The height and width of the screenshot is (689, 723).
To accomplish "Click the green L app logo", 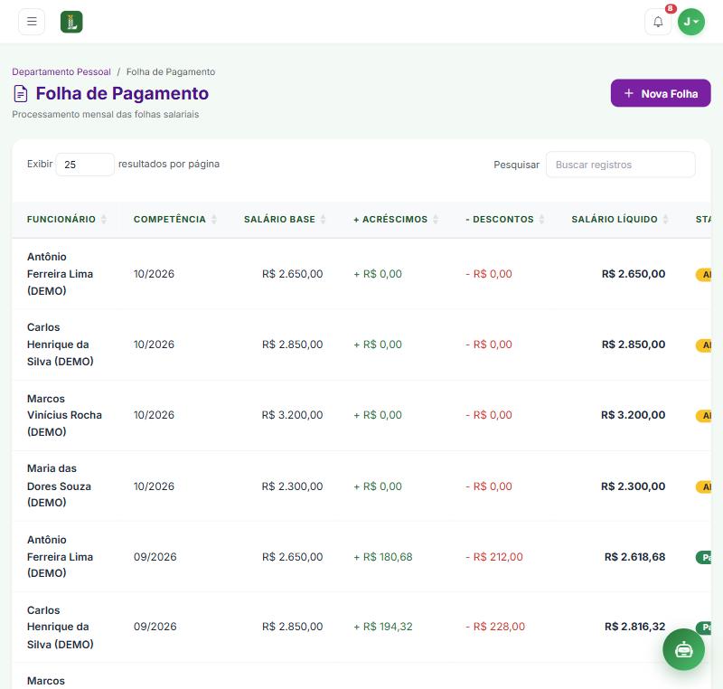I will 71,22.
